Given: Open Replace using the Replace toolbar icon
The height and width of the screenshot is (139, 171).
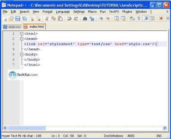Looking at the screenshot, I should point(92,19).
